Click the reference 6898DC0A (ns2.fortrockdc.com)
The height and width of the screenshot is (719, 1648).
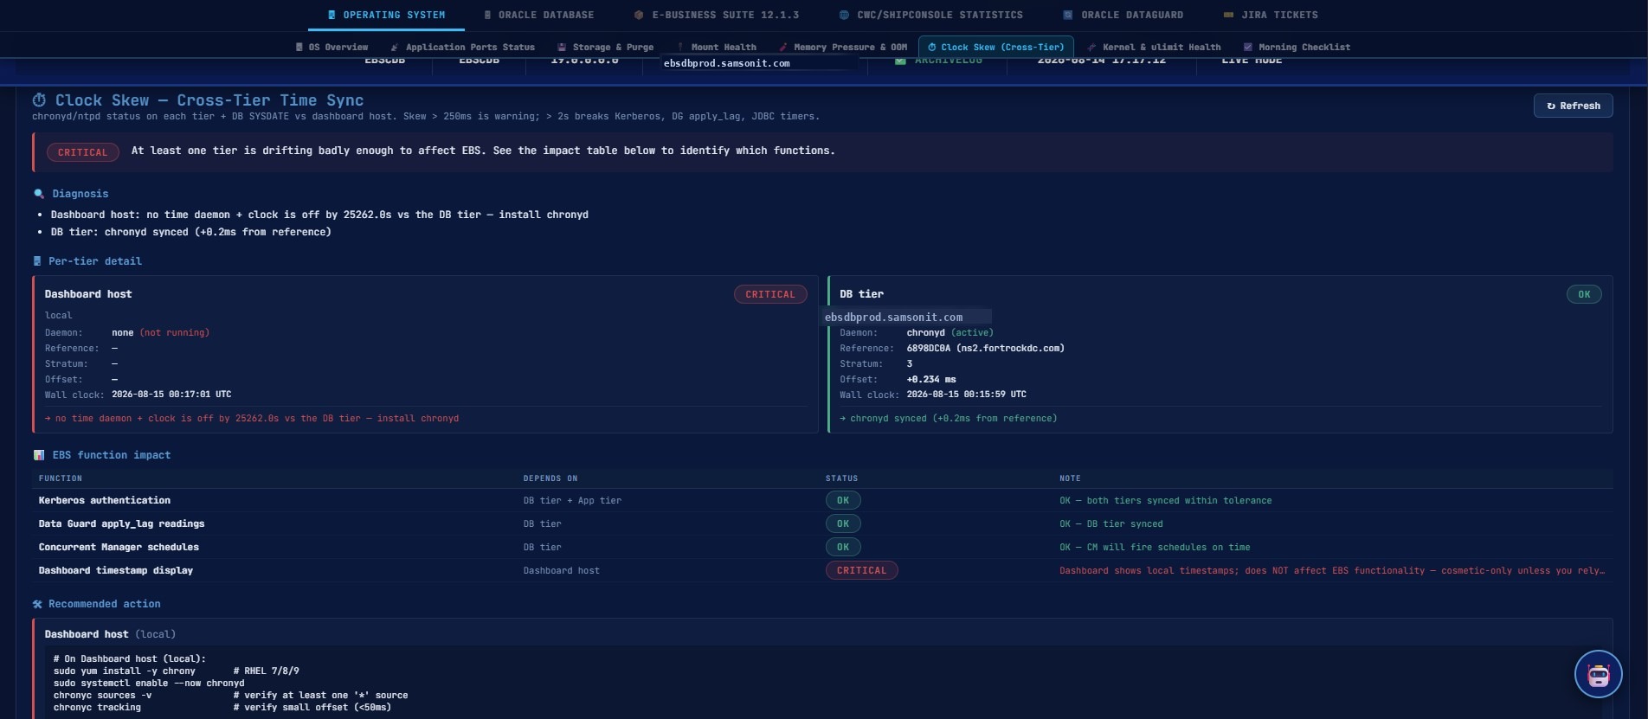click(985, 348)
